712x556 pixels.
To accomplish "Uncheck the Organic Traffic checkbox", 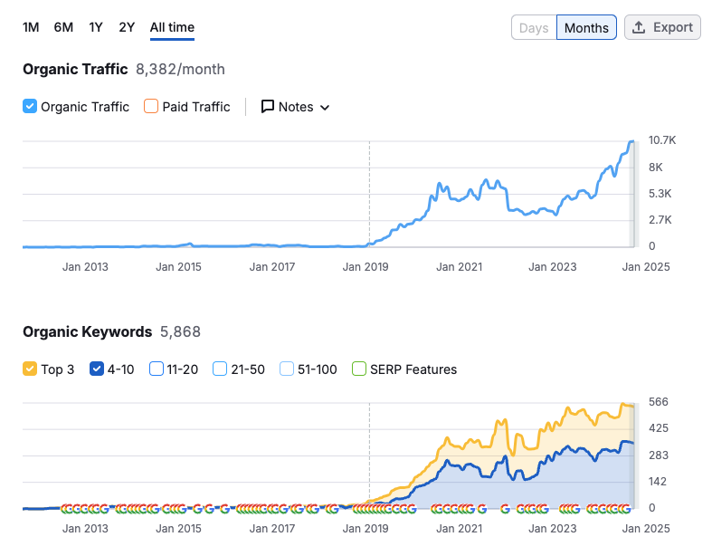I will pyautogui.click(x=30, y=106).
